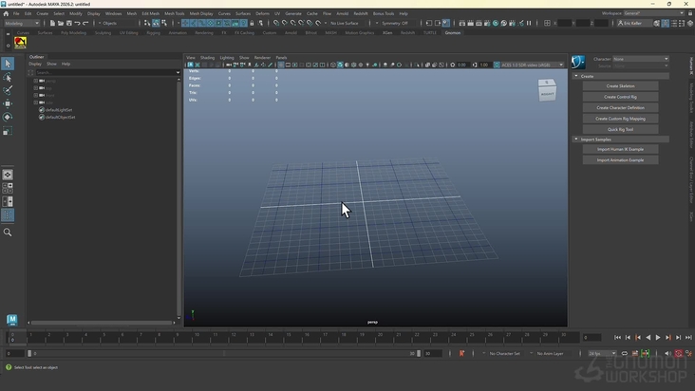Click the view cube in the viewport
695x391 pixels.
[547, 92]
